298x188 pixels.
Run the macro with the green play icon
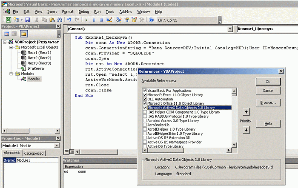(86, 20)
